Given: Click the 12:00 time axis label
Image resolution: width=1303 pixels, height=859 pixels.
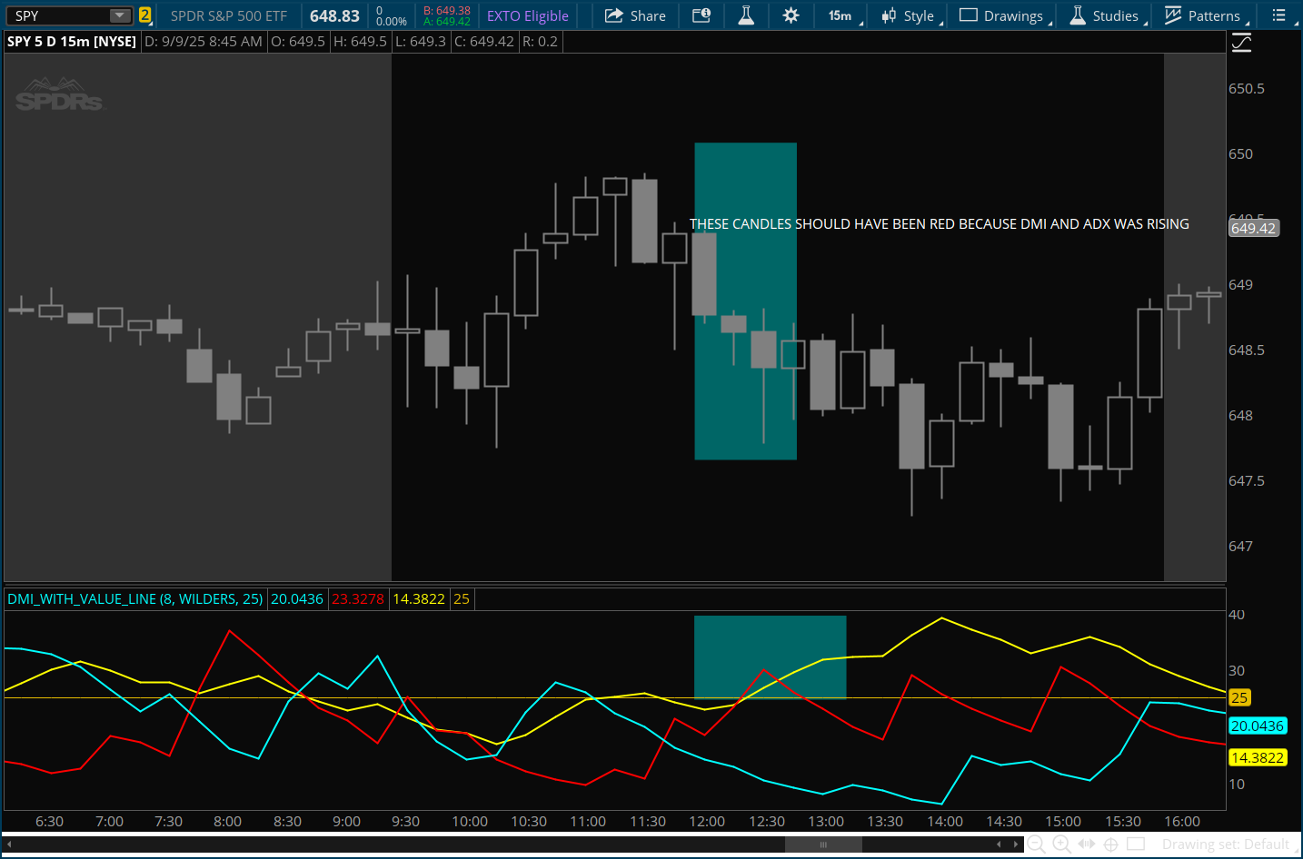Looking at the screenshot, I should [x=707, y=822].
